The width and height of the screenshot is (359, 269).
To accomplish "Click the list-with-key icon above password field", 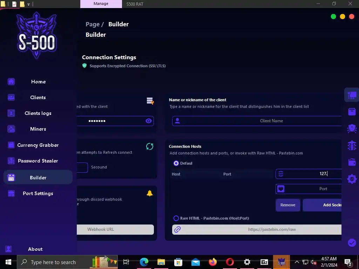I will [150, 101].
